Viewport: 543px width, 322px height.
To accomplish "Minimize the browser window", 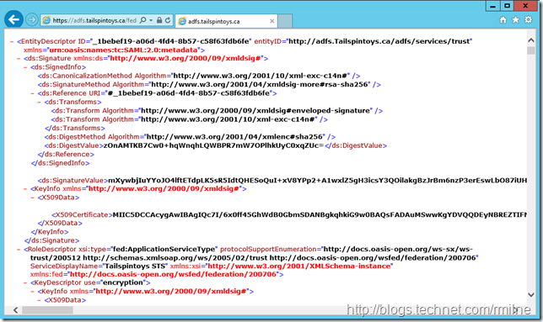I will point(492,6).
